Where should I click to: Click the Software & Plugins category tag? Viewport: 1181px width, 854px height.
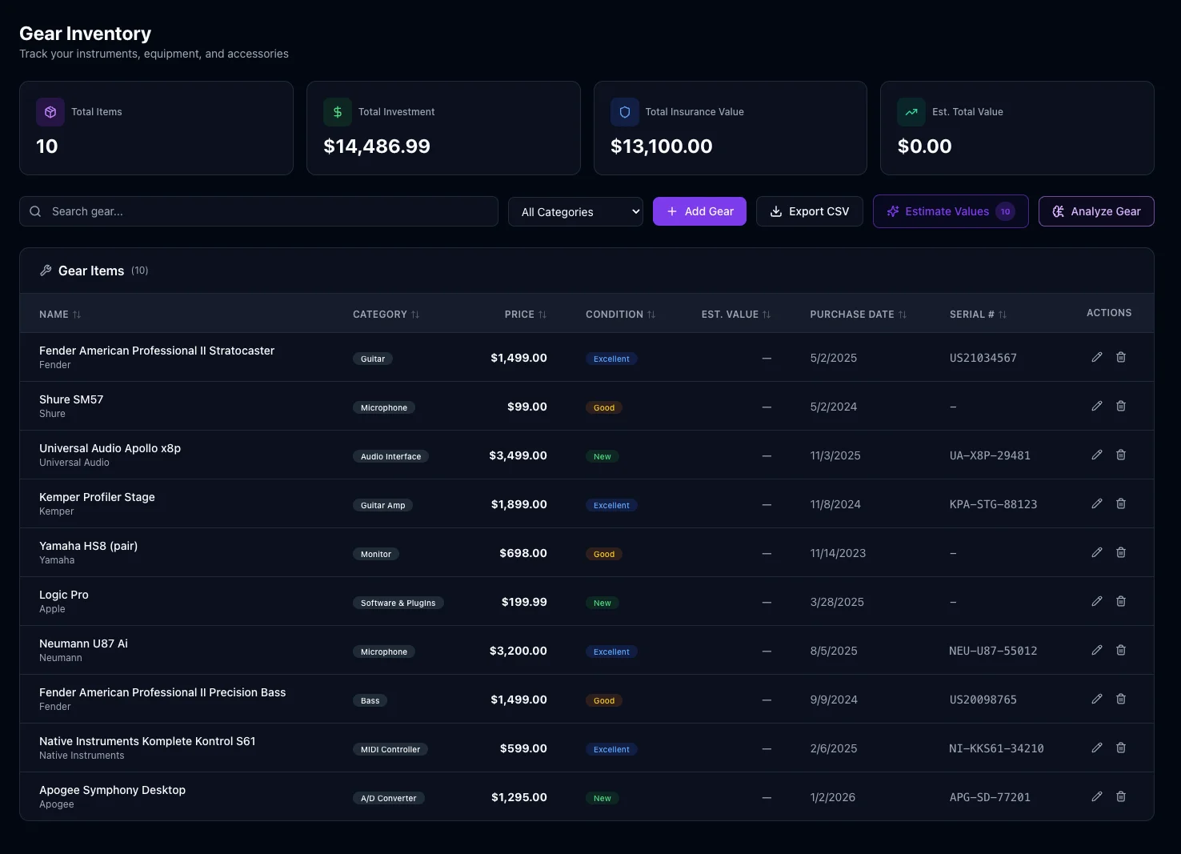click(398, 603)
